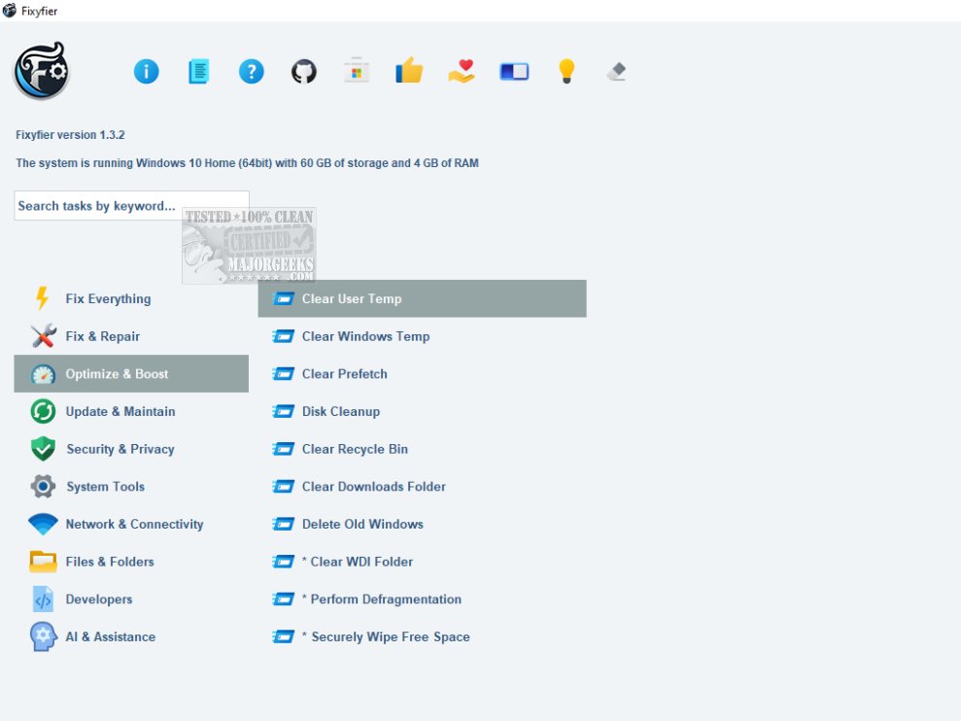Click the wrench Fix & Repair icon
This screenshot has width=961, height=721.
tap(44, 336)
